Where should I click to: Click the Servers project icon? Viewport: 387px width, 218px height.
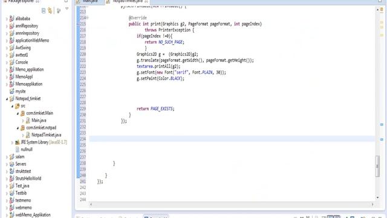pyautogui.click(x=11, y=164)
